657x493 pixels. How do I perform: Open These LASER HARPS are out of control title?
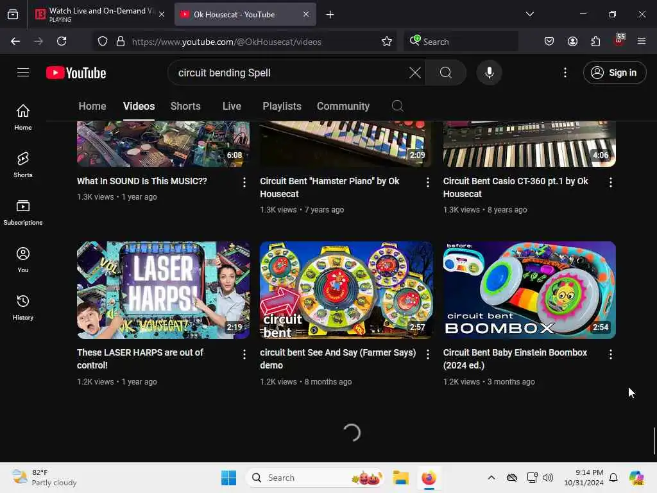tap(140, 359)
